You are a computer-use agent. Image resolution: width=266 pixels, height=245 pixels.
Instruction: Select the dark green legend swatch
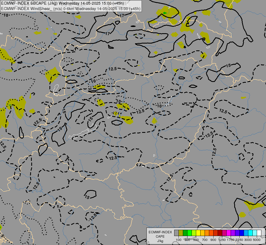pos(185,233)
